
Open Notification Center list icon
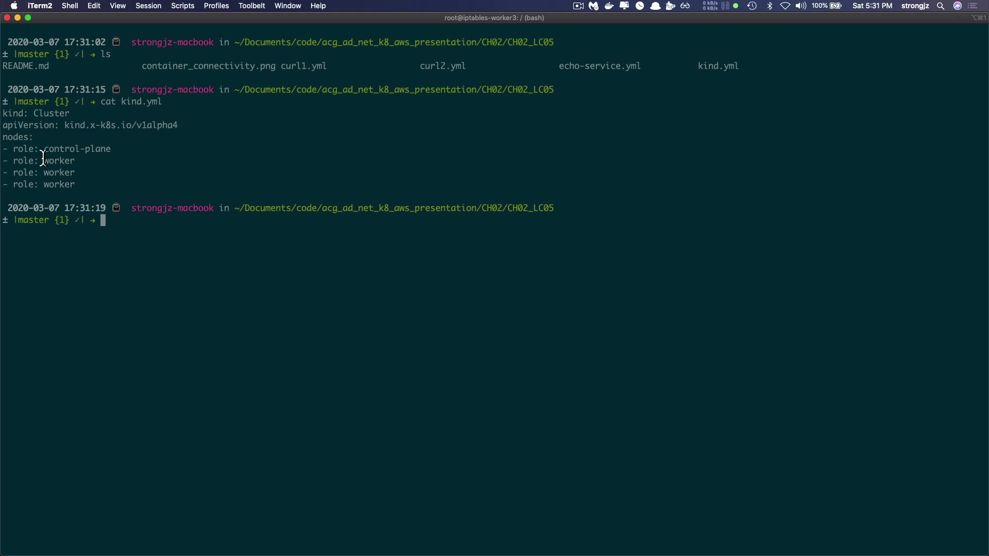tap(973, 6)
